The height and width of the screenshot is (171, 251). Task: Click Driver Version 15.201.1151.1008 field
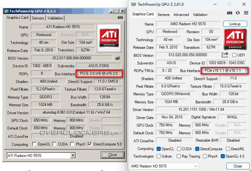(x=201, y=109)
